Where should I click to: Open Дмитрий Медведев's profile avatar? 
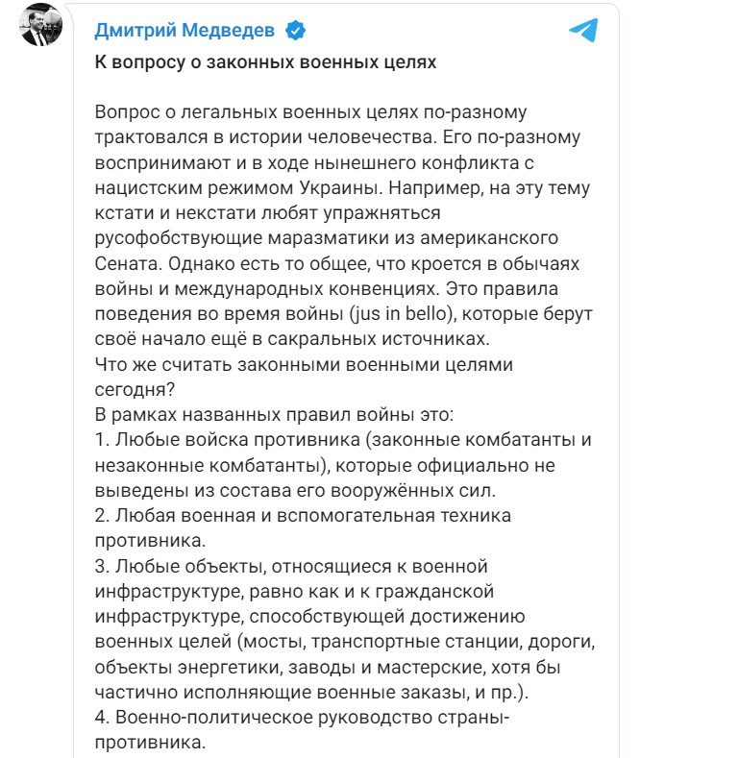point(41,30)
